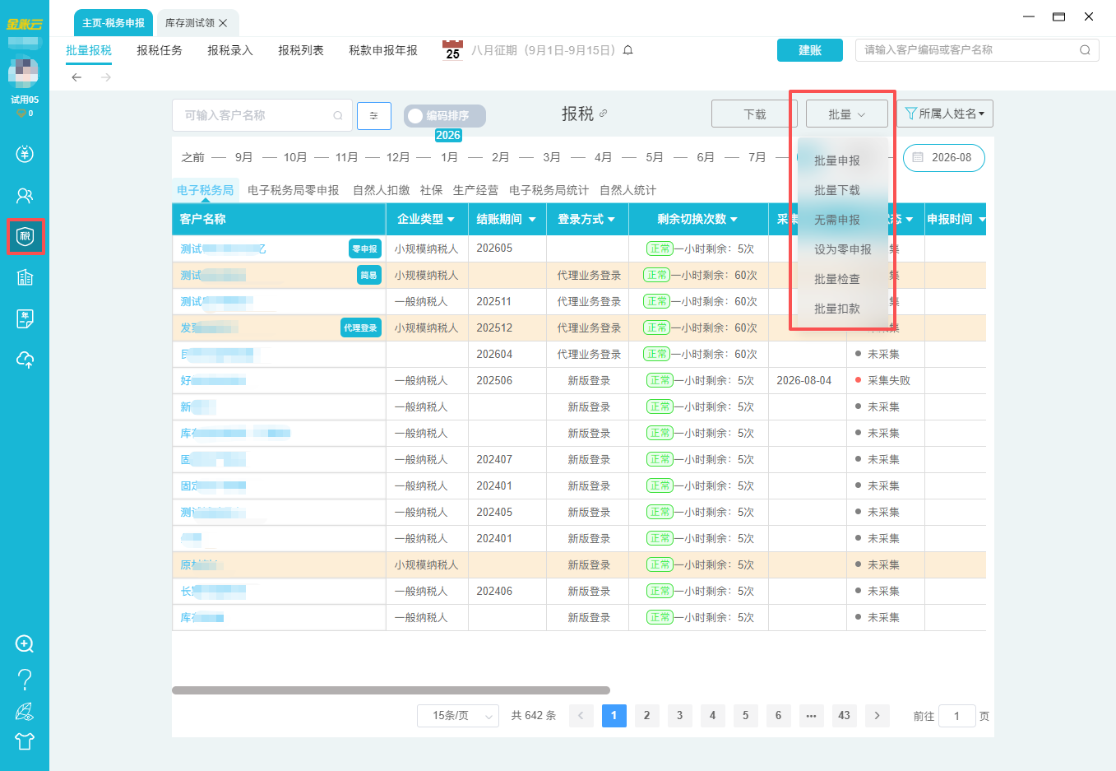Switch to the 电子税务局零申报 tab
Viewport: 1116px width, 771px height.
coord(294,190)
